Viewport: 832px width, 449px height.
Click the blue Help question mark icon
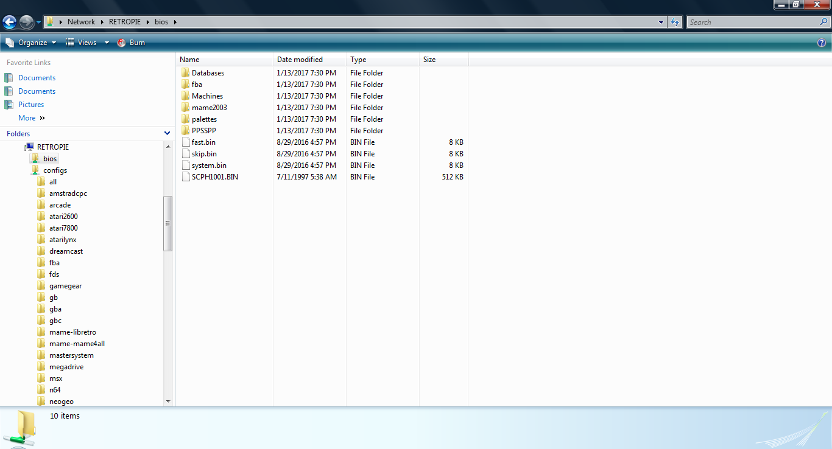tap(821, 43)
